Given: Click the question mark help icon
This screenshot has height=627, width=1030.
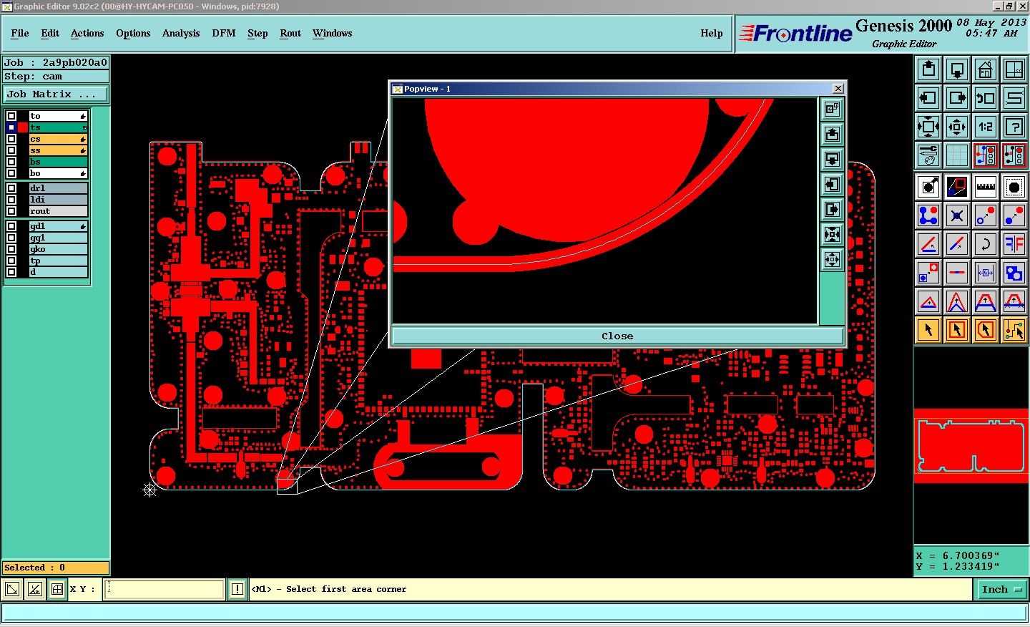Looking at the screenshot, I should (1014, 127).
